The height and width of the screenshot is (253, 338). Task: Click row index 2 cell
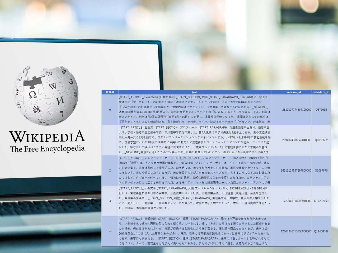(110, 171)
